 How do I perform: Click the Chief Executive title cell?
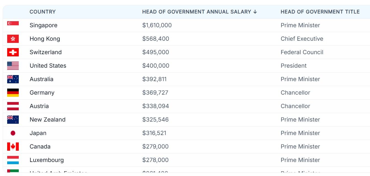click(302, 39)
